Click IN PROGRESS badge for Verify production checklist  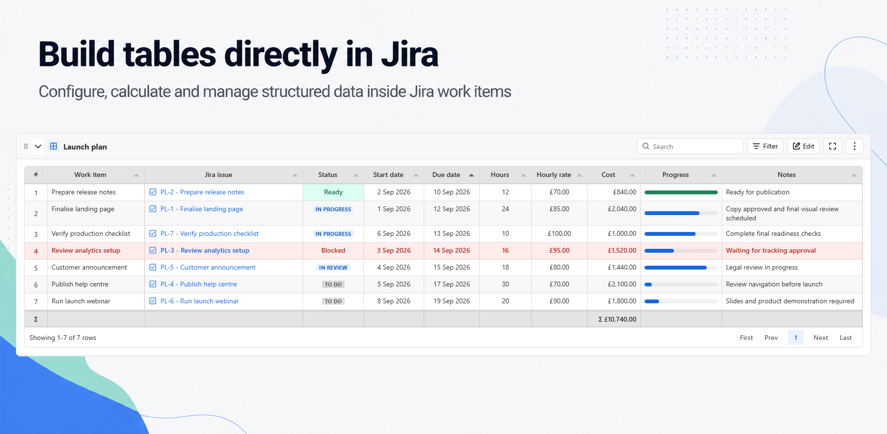click(x=333, y=234)
